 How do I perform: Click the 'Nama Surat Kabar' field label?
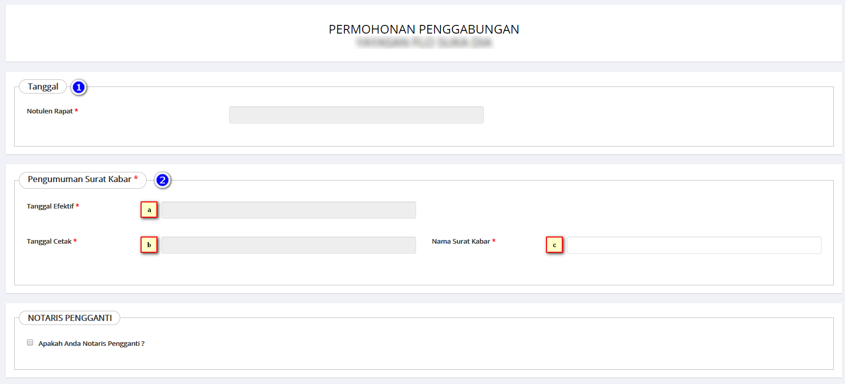click(461, 242)
